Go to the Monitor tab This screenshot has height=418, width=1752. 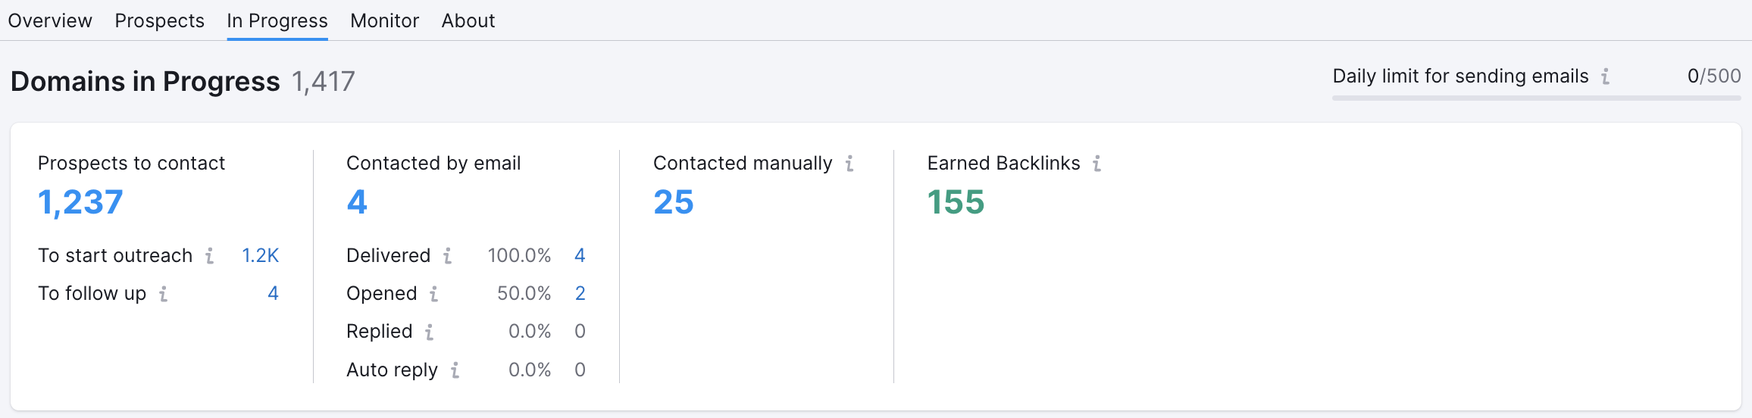pos(384,20)
